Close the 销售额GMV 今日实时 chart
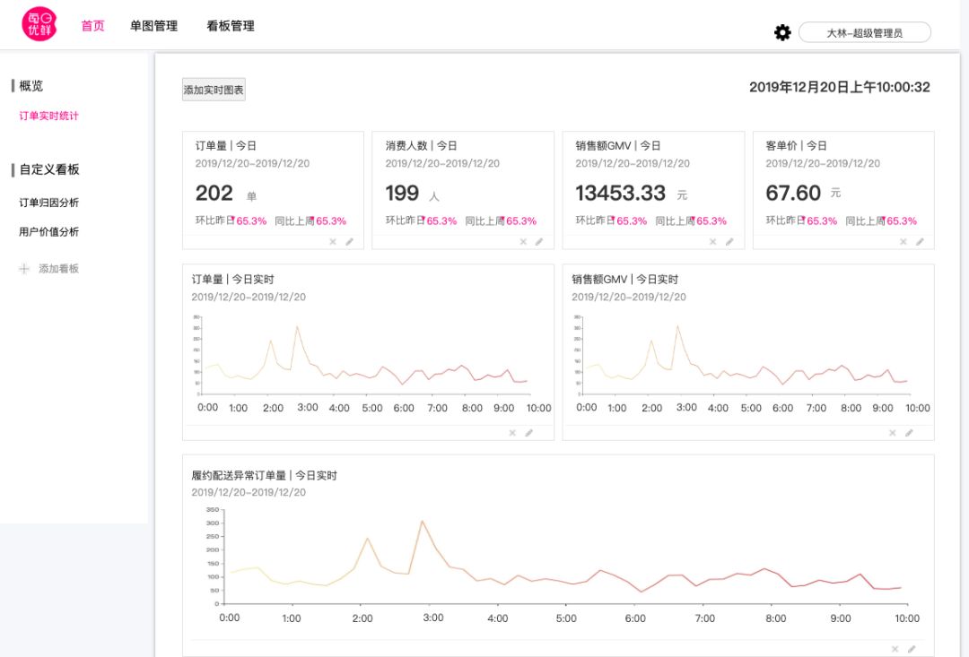 (x=893, y=433)
